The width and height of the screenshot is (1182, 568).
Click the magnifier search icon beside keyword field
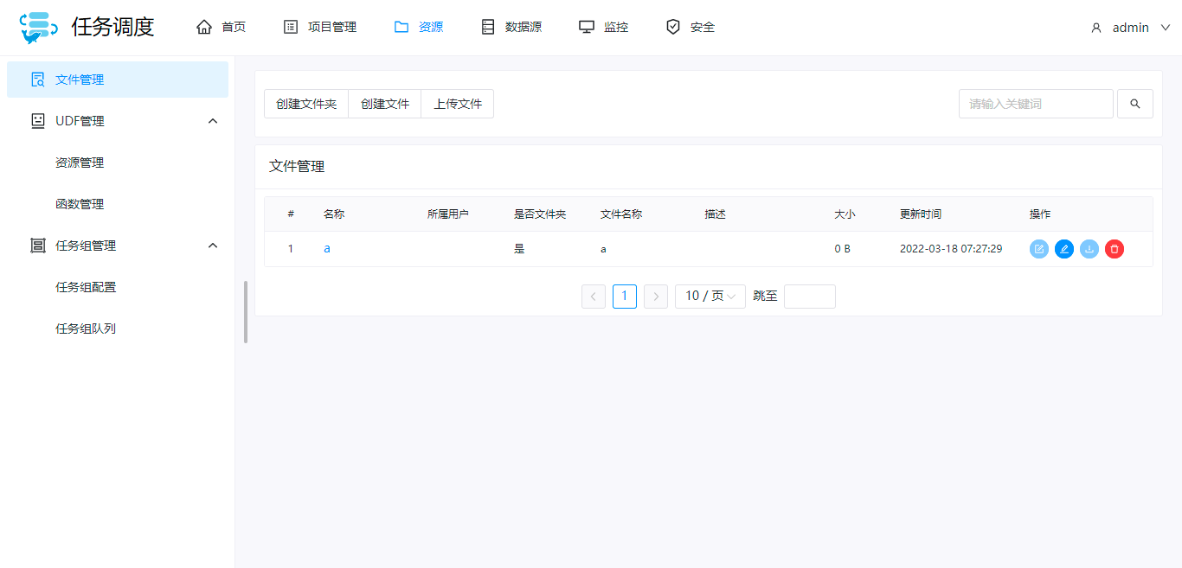click(1134, 103)
